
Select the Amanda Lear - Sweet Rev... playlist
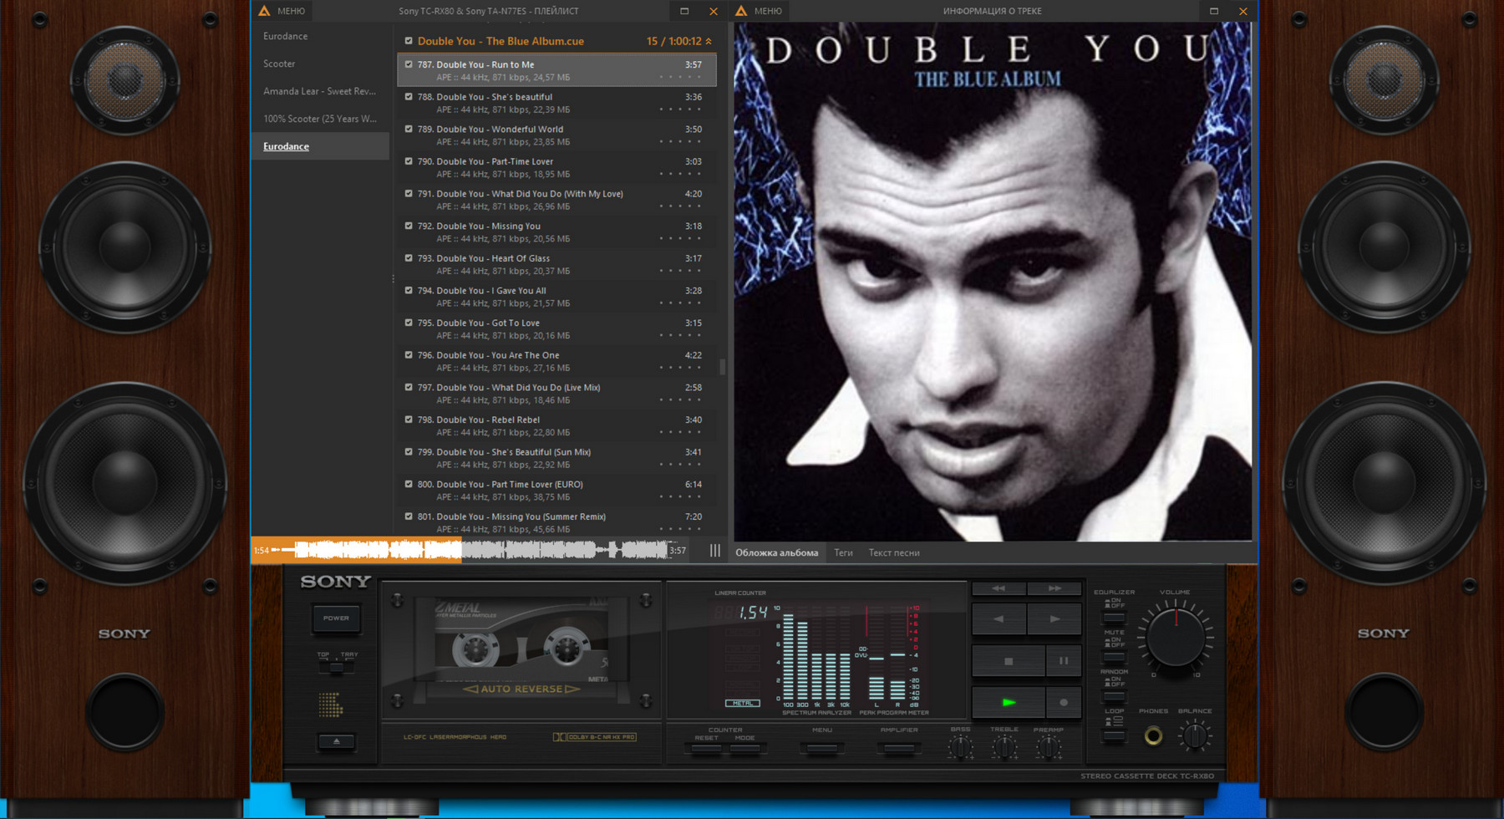321,91
